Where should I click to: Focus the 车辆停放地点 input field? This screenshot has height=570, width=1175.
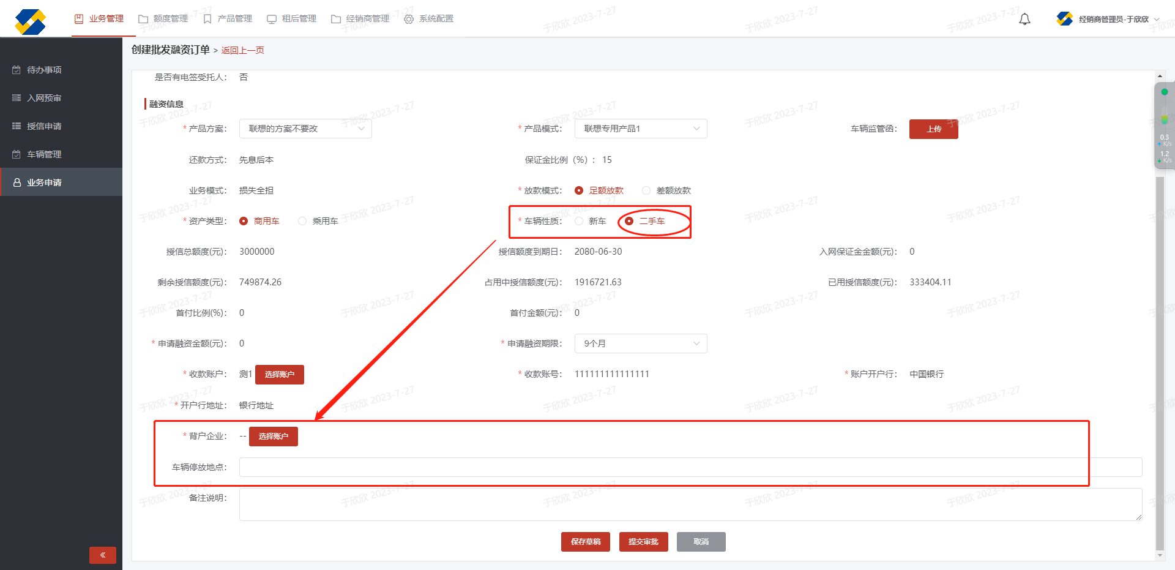pyautogui.click(x=690, y=467)
